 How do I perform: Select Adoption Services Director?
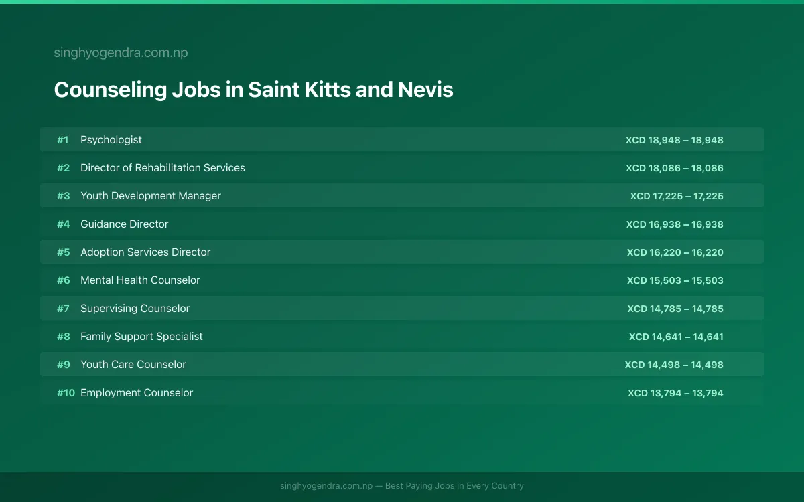coord(145,252)
